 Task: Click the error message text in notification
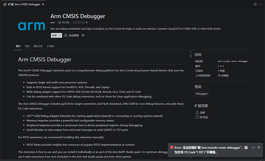(x=211, y=150)
